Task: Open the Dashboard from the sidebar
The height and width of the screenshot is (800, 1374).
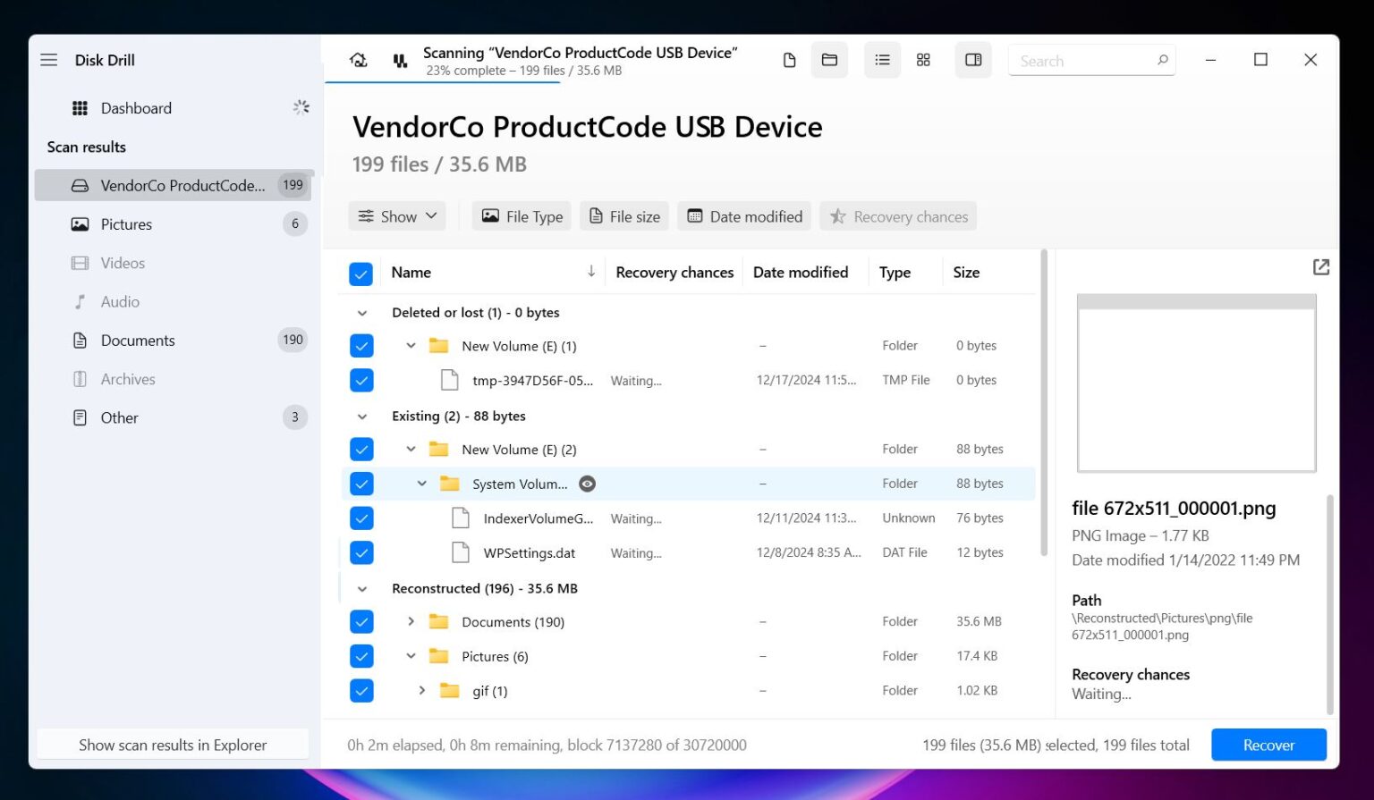Action: click(x=136, y=107)
